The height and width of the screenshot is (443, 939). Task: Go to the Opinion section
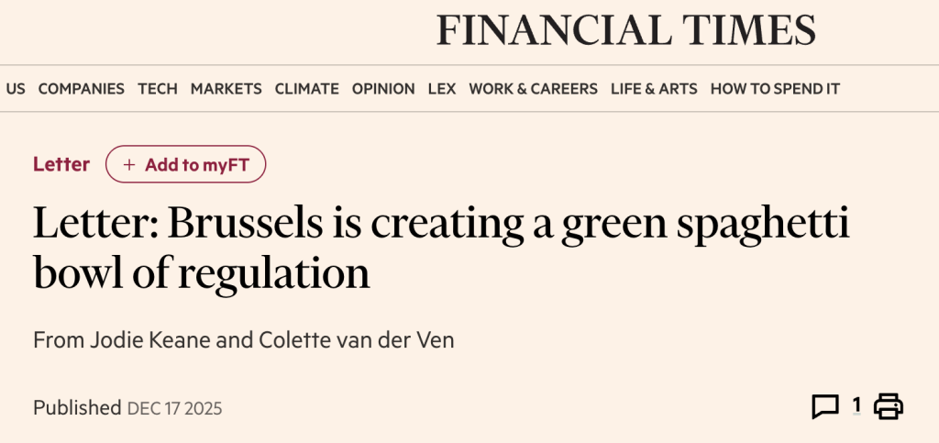pyautogui.click(x=383, y=89)
